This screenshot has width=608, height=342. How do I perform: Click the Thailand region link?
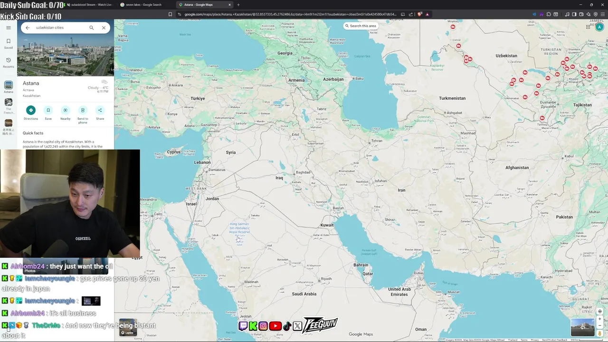coord(513,340)
